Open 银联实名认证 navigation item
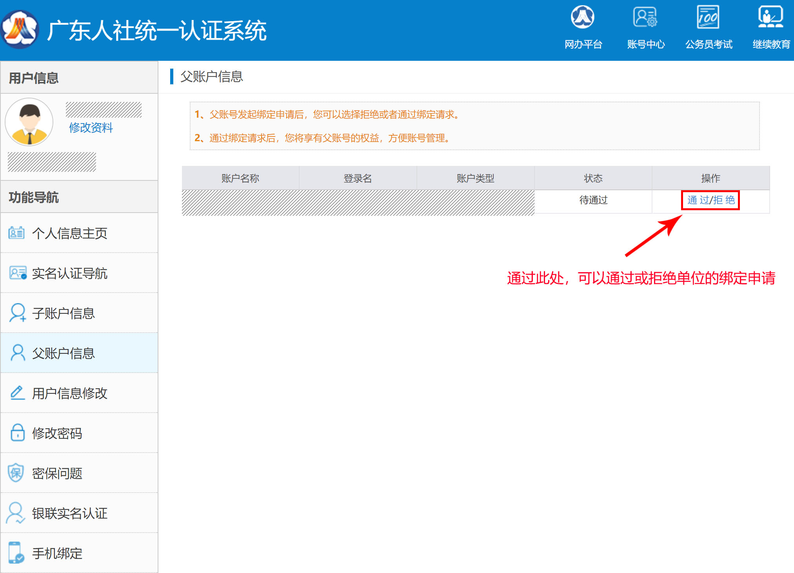This screenshot has height=573, width=794. pyautogui.click(x=70, y=513)
